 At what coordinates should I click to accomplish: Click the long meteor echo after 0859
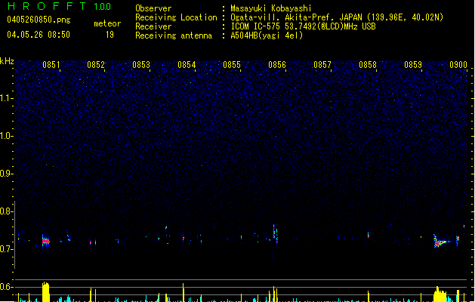point(441,242)
